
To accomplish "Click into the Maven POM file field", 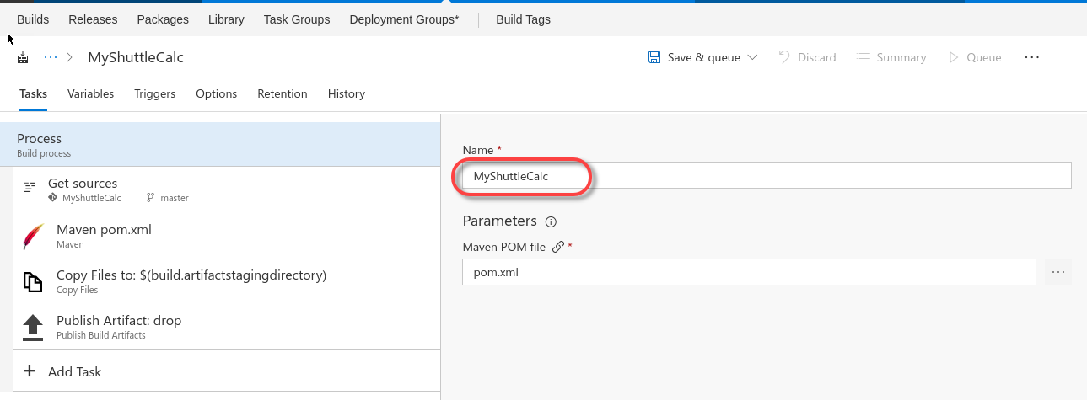I will [749, 272].
